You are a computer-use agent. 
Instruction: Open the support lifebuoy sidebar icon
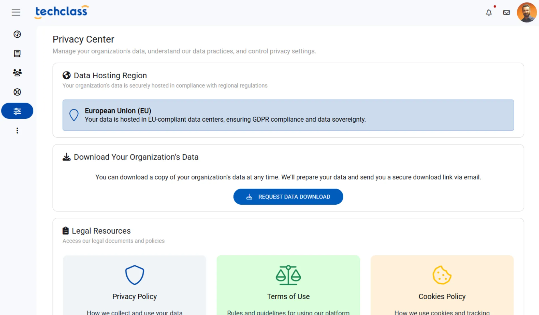(17, 92)
